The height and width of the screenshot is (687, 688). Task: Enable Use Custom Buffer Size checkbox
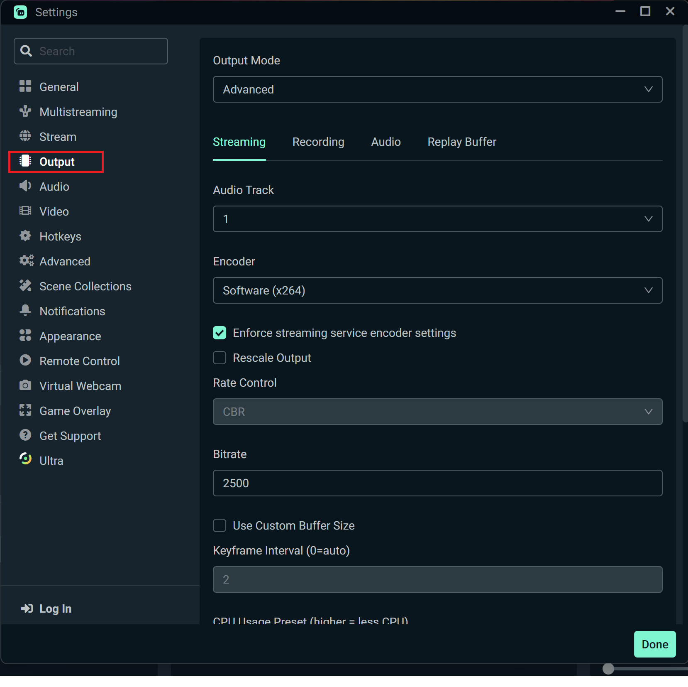220,525
